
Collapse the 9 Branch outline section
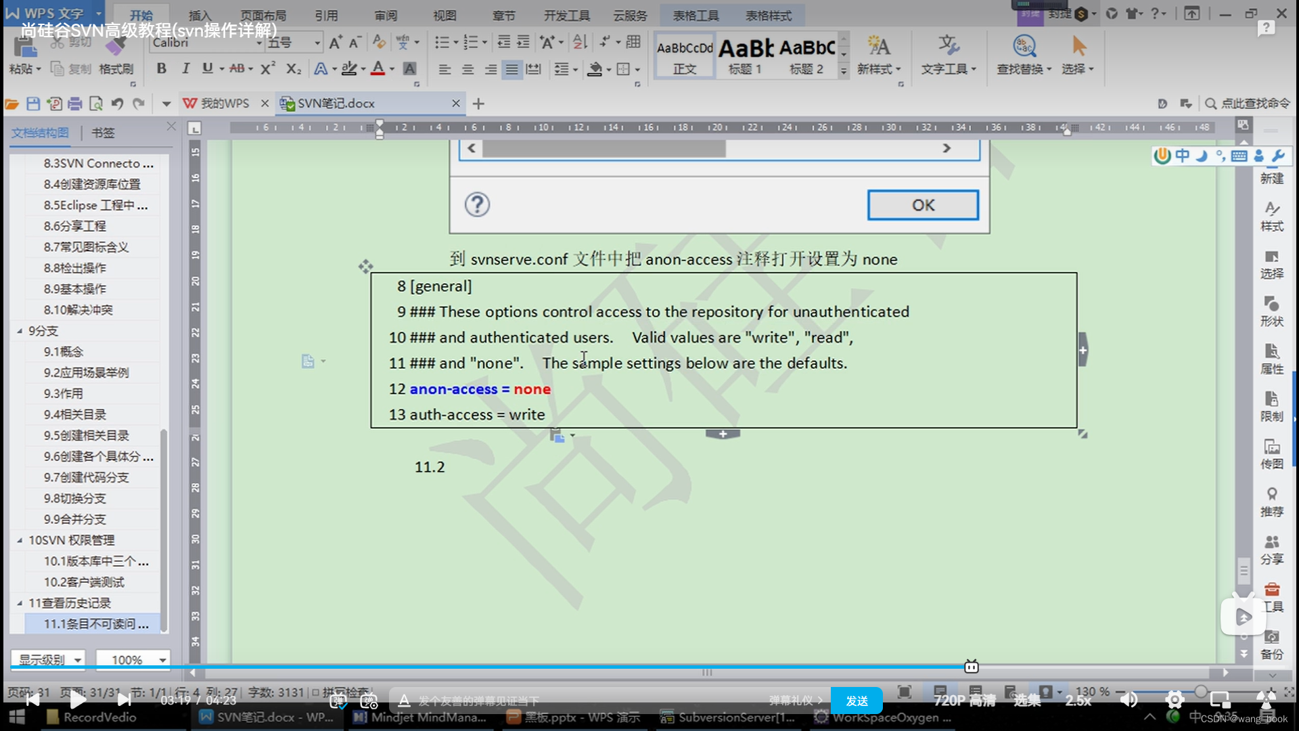click(x=20, y=331)
